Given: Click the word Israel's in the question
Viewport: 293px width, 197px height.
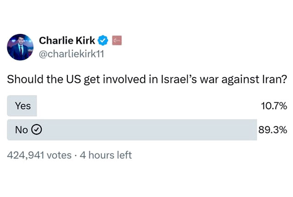Looking at the screenshot, I should 179,79.
